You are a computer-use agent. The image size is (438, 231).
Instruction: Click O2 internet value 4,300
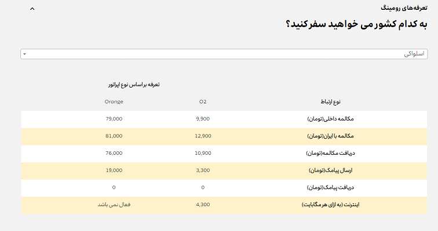[203, 204]
